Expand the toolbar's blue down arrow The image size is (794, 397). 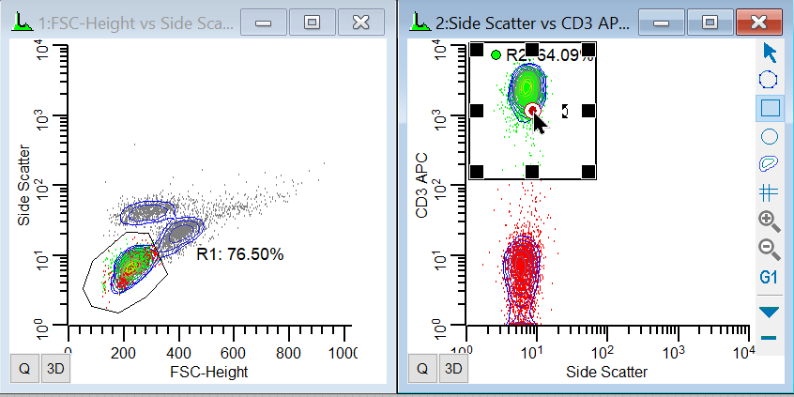770,311
